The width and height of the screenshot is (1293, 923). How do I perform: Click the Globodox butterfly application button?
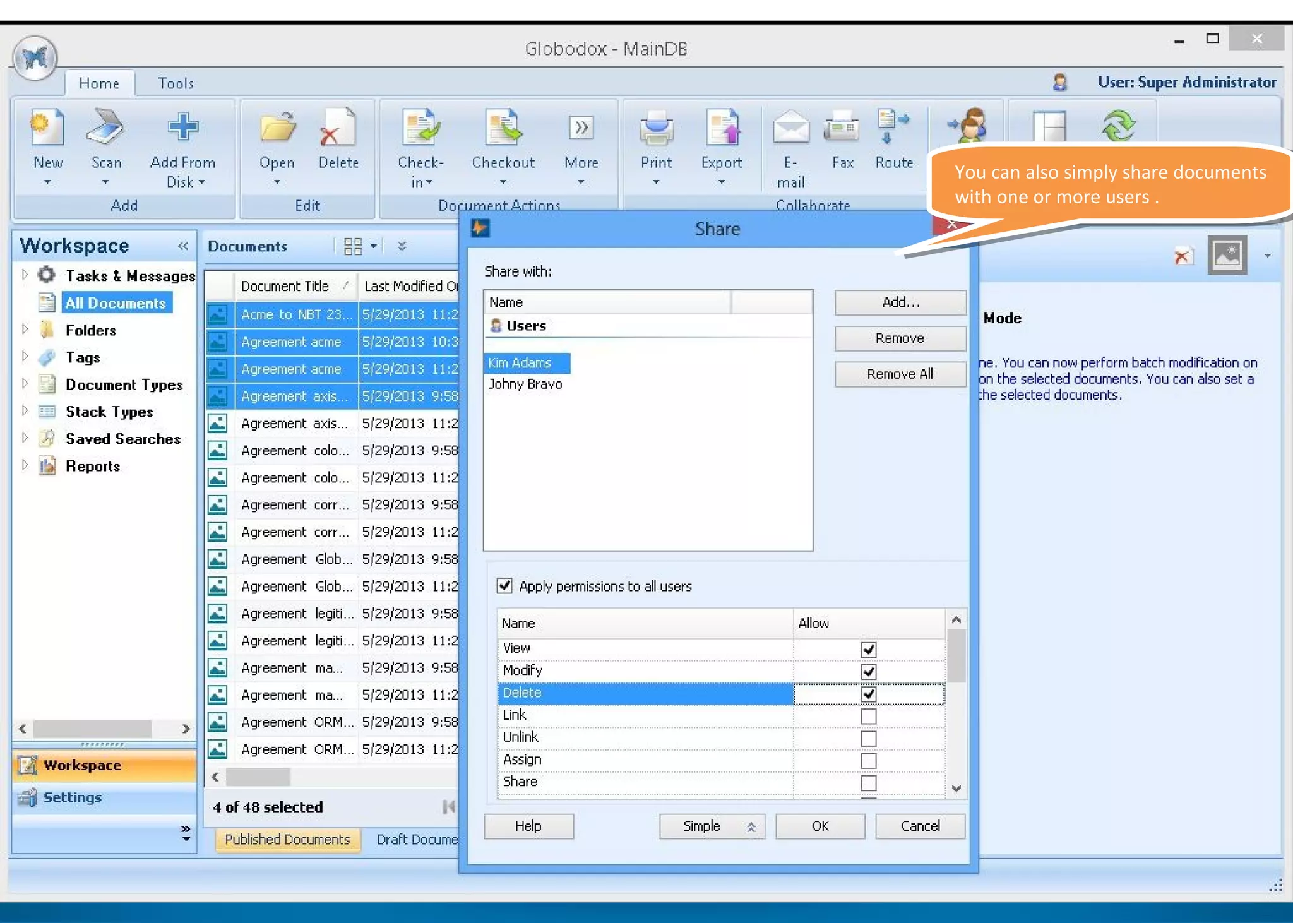[x=35, y=58]
